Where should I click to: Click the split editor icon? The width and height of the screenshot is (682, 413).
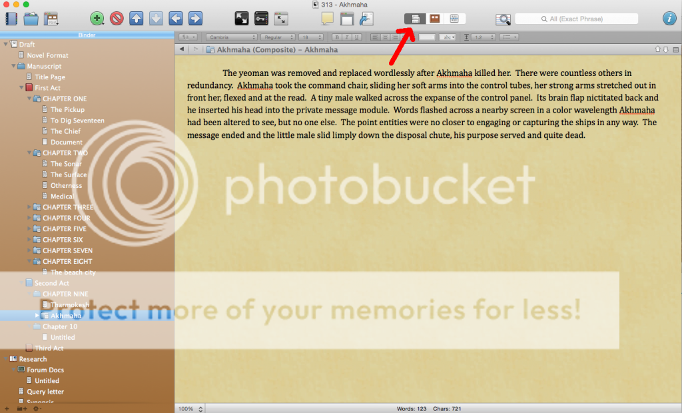(675, 49)
